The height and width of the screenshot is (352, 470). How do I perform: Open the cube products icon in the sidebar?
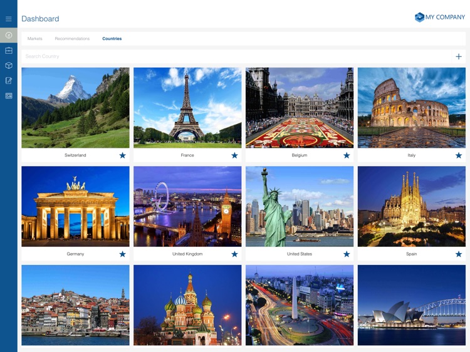(x=9, y=65)
